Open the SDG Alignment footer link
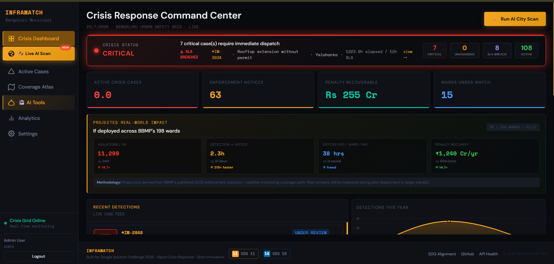Screen dimensions: 554x264 [442, 254]
